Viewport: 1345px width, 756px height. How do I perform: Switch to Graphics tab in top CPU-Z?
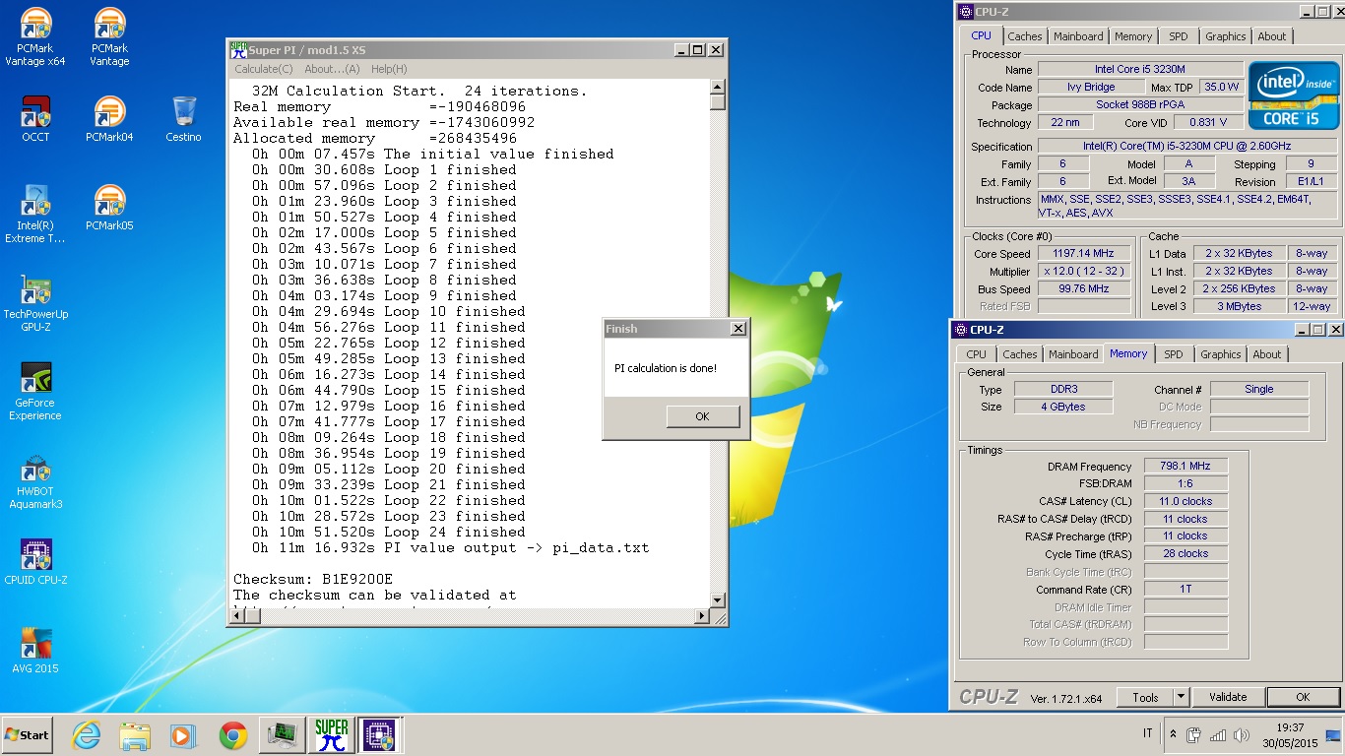pos(1226,36)
